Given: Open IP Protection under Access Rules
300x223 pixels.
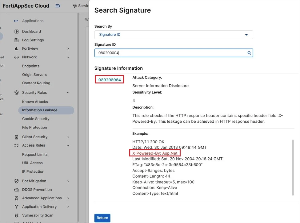Looking at the screenshot, I should (33, 171).
